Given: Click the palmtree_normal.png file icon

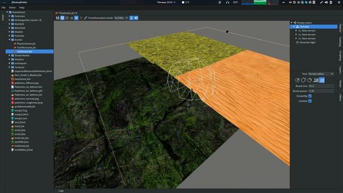Looking at the screenshot, I should pos(12,99).
